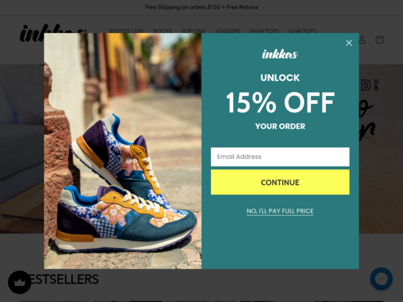Open the JOGGERS menu item

[228, 31]
